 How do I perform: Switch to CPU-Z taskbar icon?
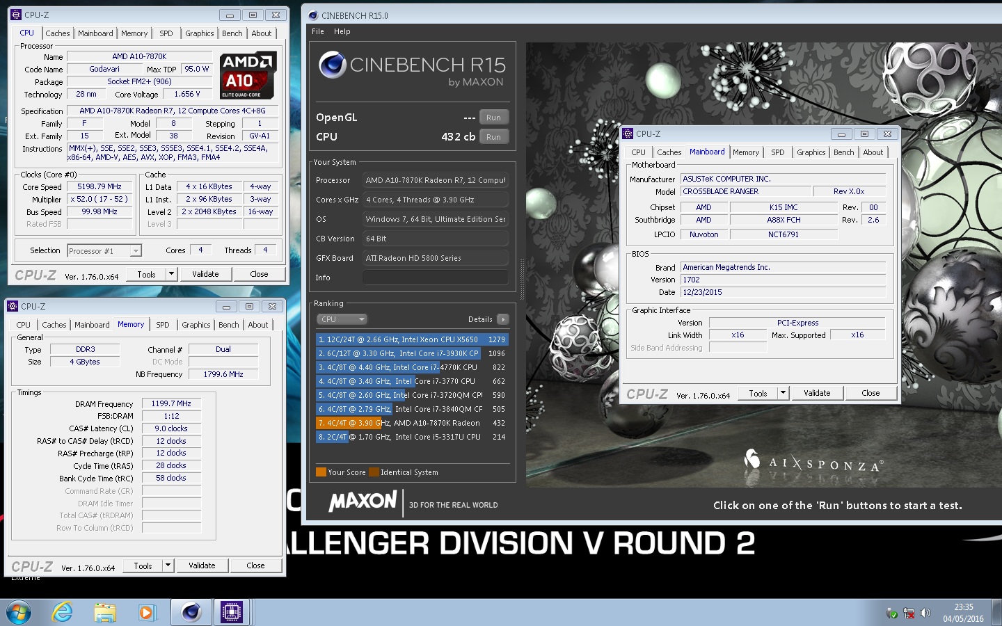point(232,612)
